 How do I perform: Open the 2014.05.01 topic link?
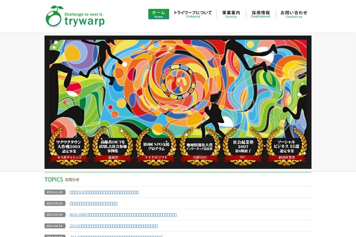(x=94, y=204)
